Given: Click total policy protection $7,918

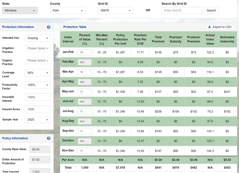Looking at the screenshot, I should pyautogui.click(x=120, y=168).
